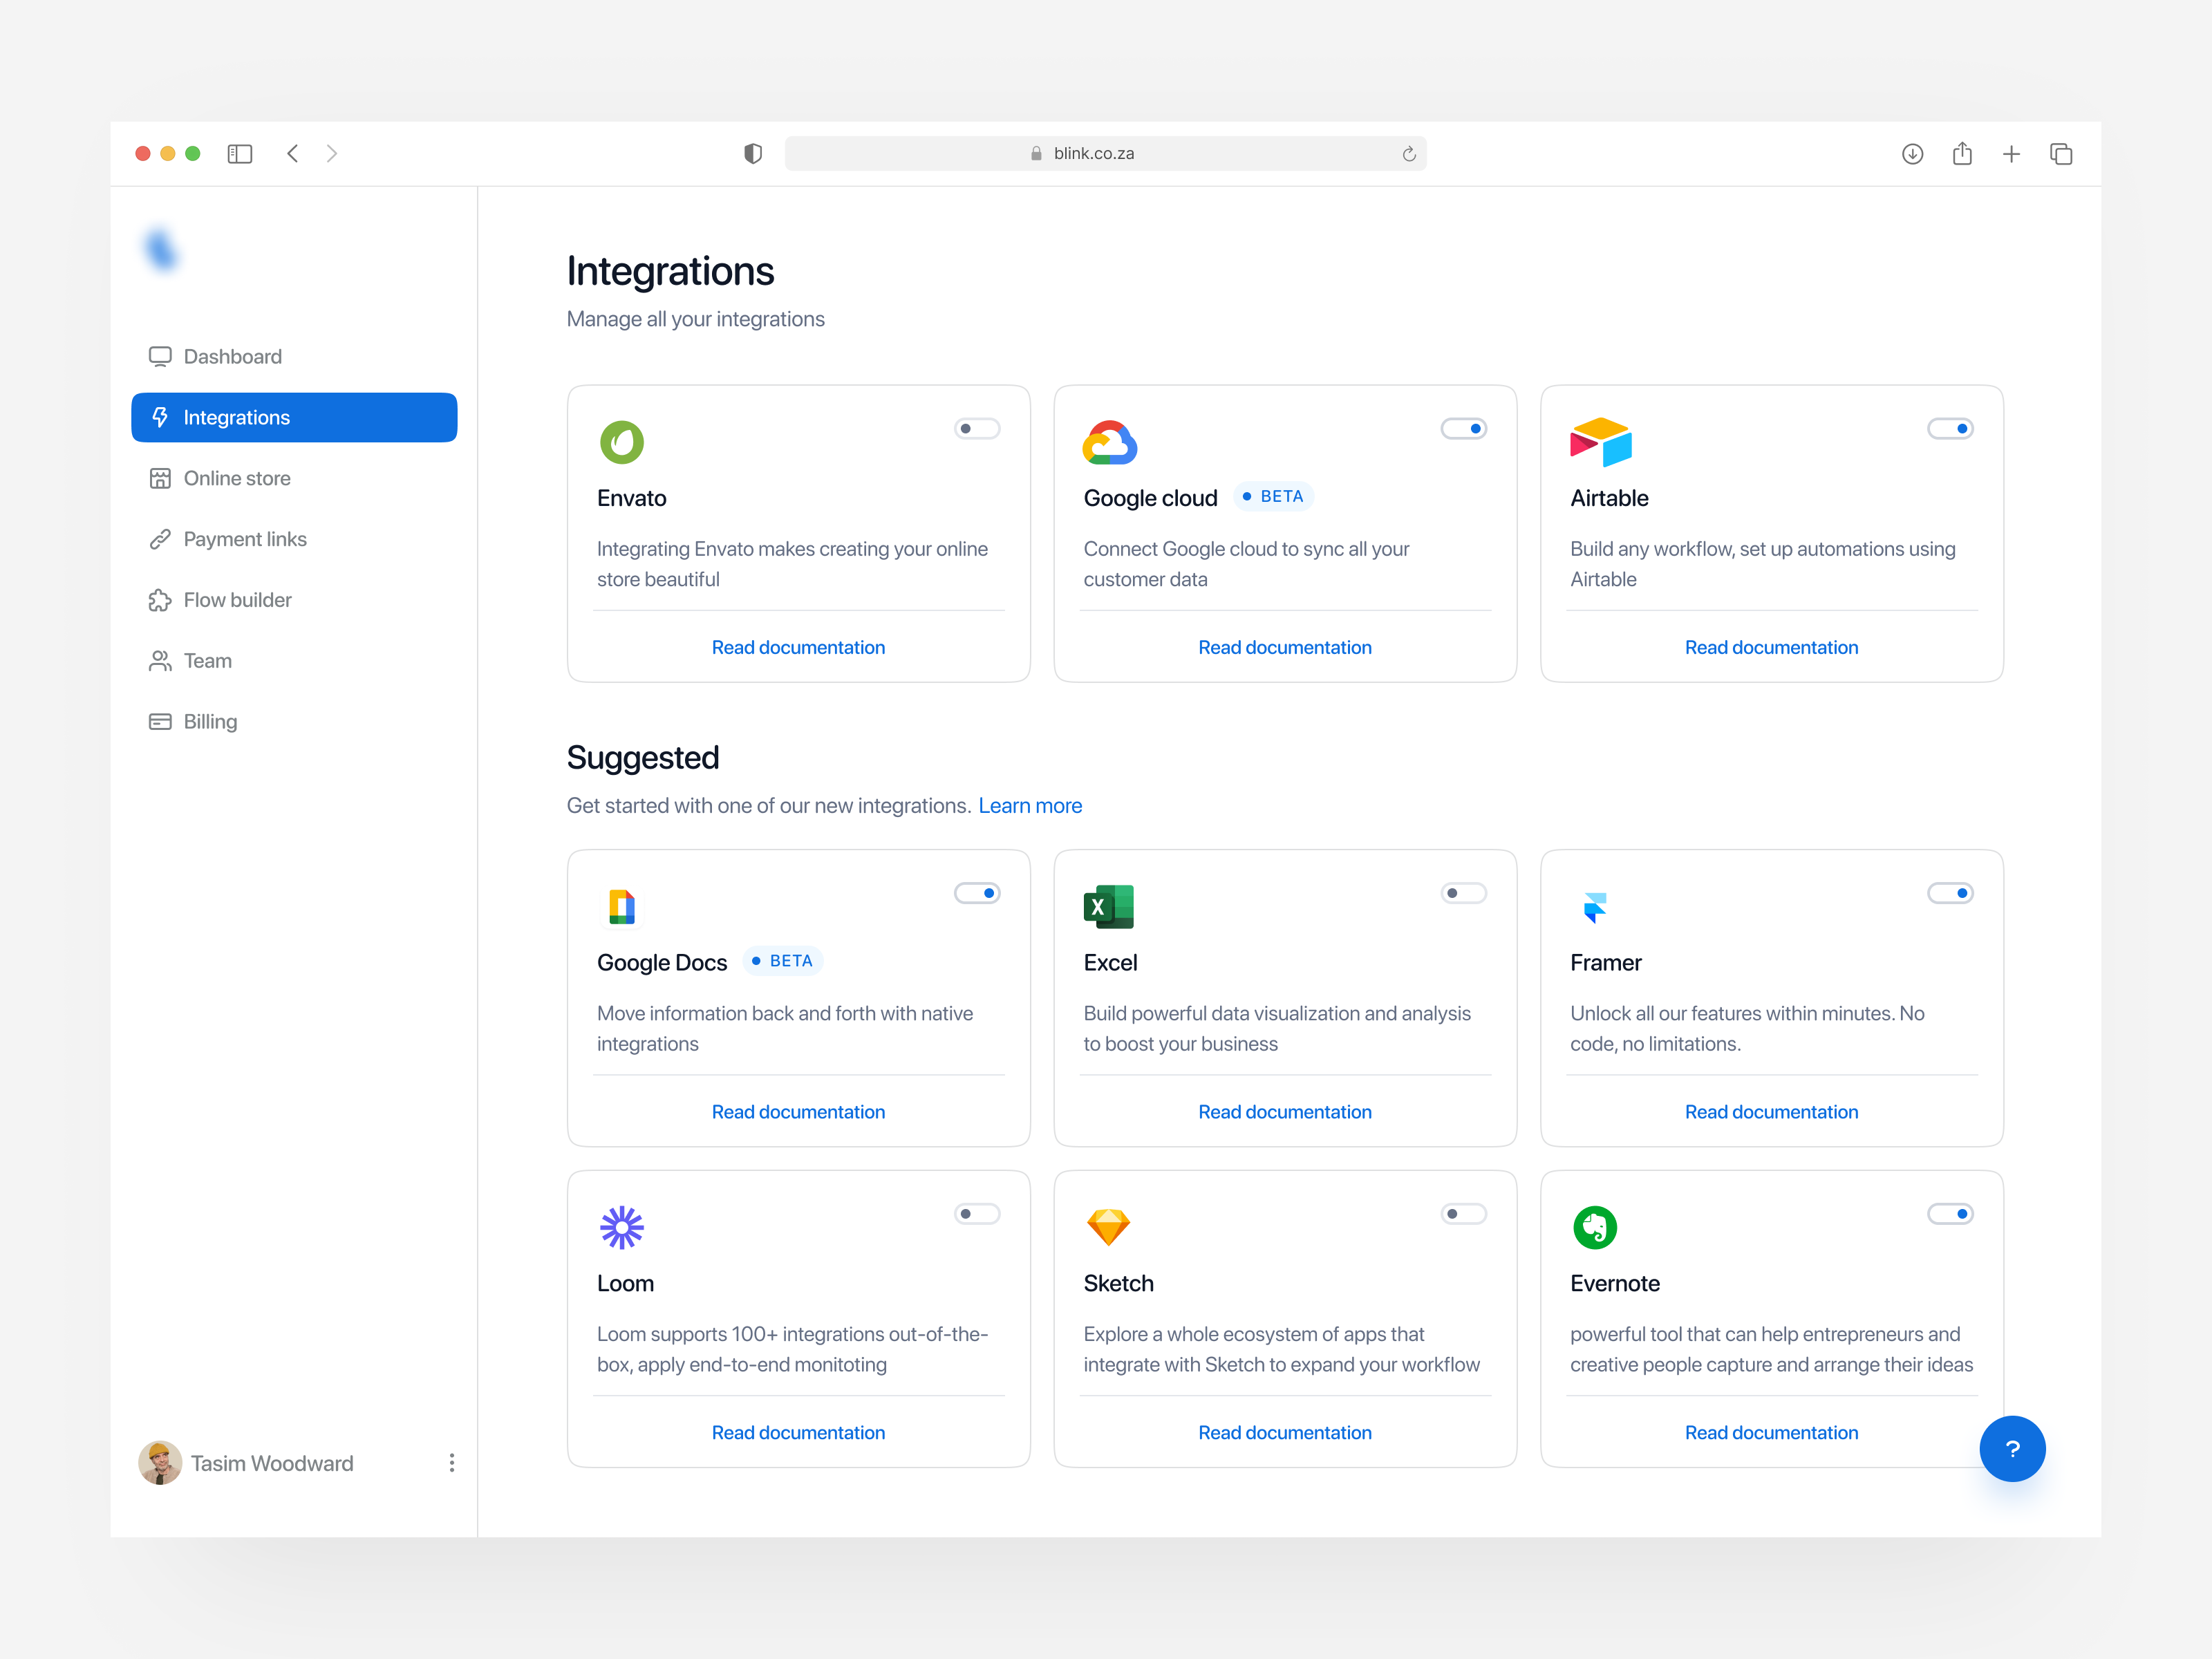Switch on the Sketch integration toggle
This screenshot has height=1659, width=2212.
pyautogui.click(x=1463, y=1214)
